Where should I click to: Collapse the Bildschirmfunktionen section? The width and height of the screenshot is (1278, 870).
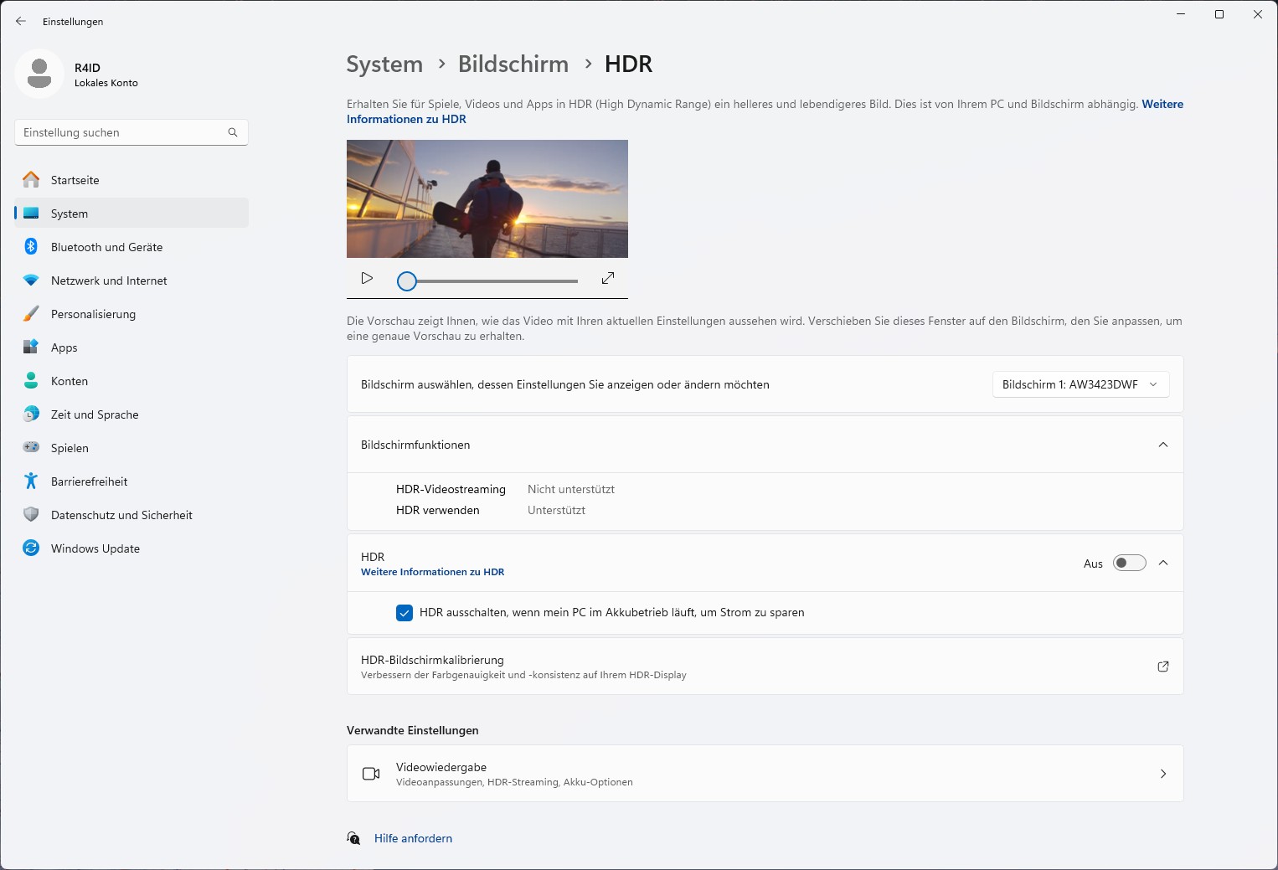pyautogui.click(x=1162, y=445)
